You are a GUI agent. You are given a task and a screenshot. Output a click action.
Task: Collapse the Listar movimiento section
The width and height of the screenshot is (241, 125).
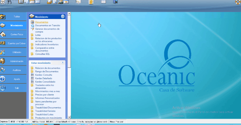click(63, 63)
